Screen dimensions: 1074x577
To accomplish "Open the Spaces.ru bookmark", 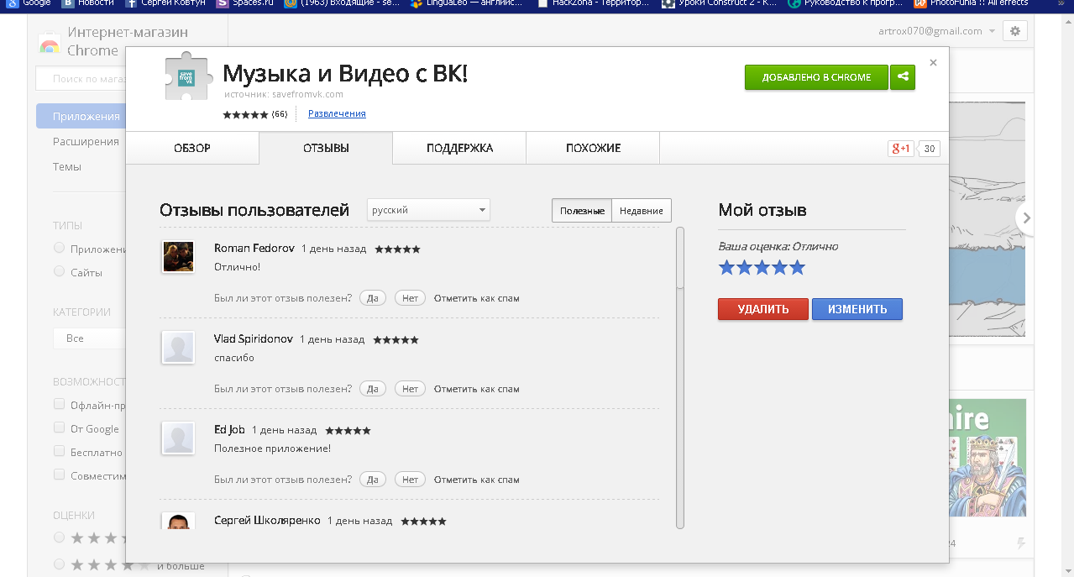I will [245, 3].
